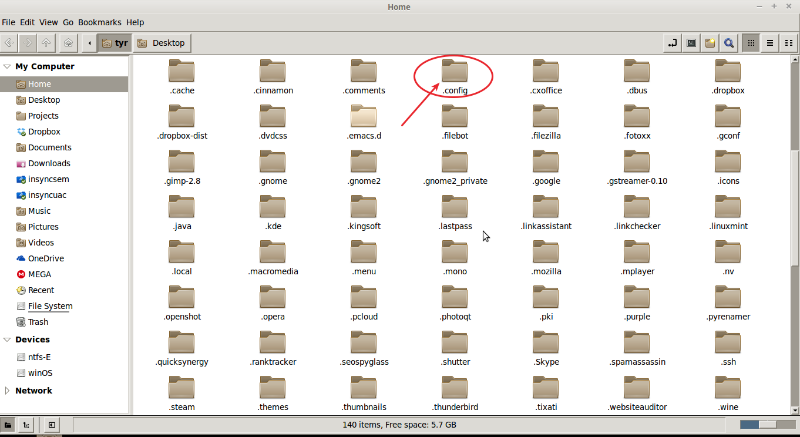
Task: Select the .config folder icon
Action: click(x=455, y=70)
